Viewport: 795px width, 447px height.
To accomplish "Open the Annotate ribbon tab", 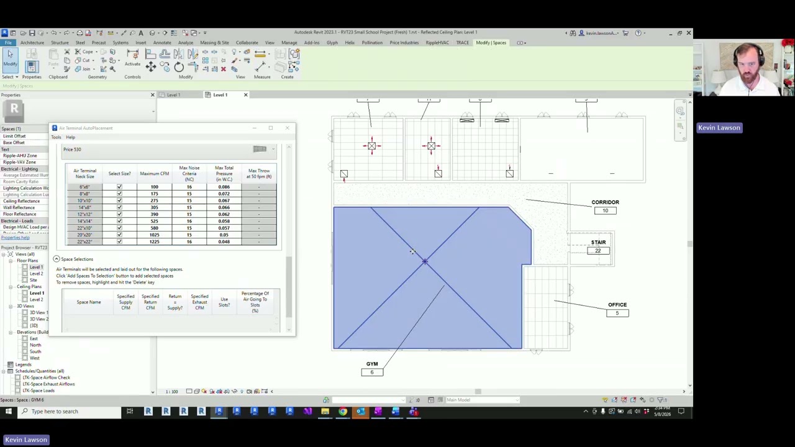I will coord(162,43).
